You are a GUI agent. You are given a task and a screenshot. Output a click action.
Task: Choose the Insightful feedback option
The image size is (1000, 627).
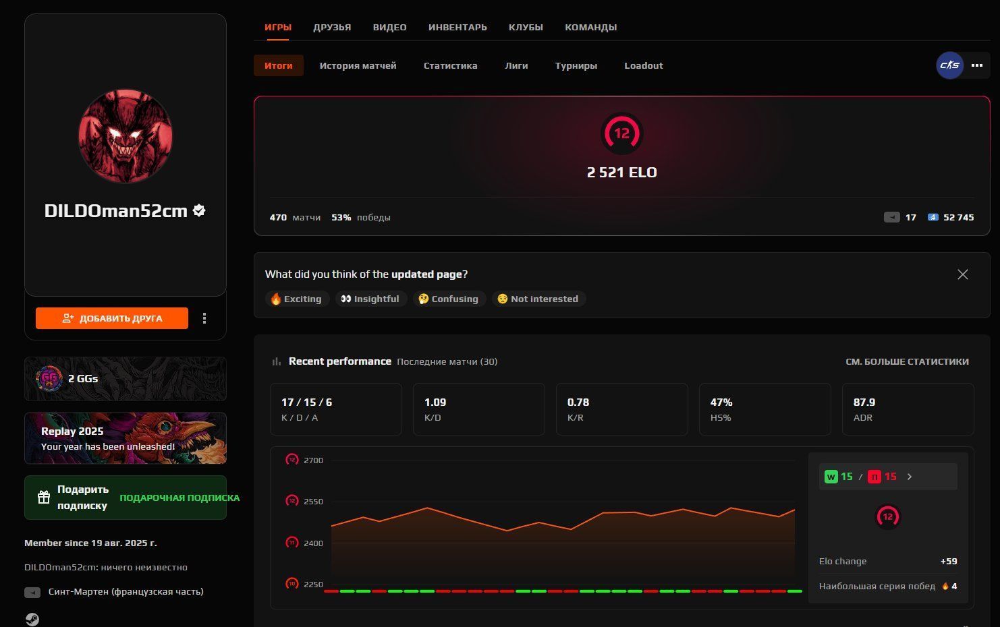tap(370, 299)
